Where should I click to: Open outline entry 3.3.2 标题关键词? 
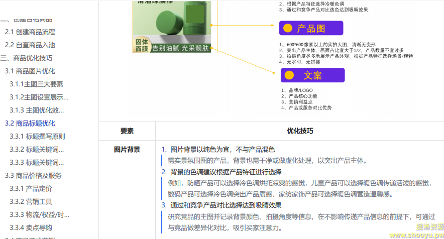pos(37,149)
